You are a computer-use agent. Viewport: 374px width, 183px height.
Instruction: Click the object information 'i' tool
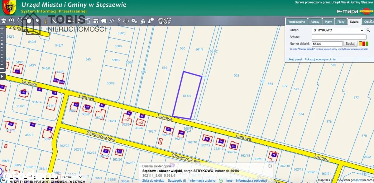pyautogui.click(x=46, y=21)
